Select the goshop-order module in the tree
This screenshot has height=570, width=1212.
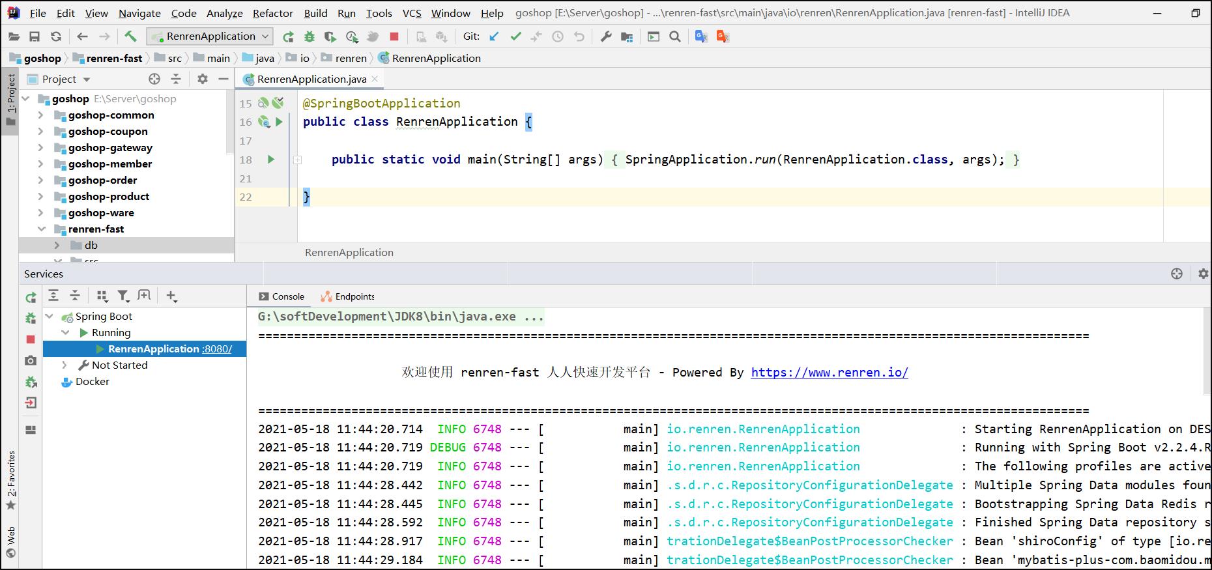103,180
